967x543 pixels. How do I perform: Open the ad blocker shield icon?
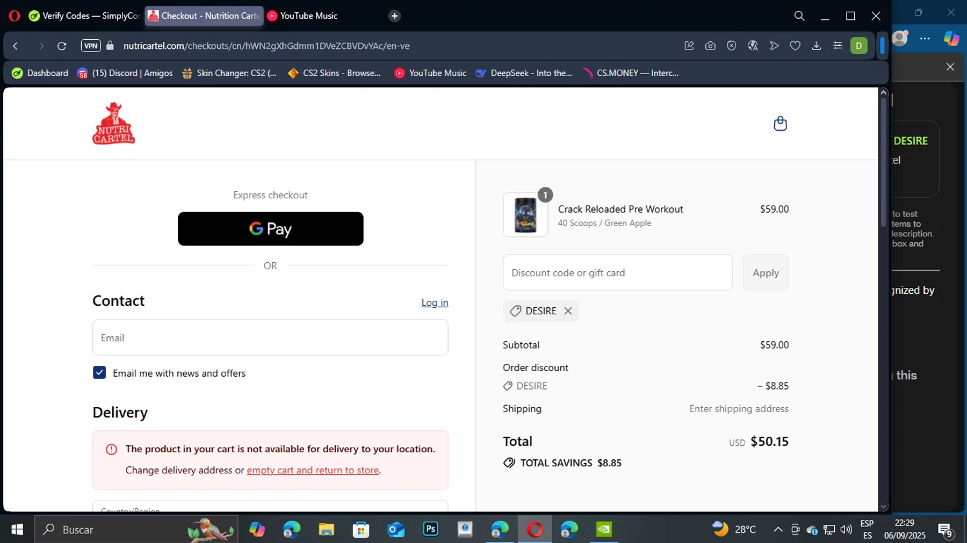(732, 46)
